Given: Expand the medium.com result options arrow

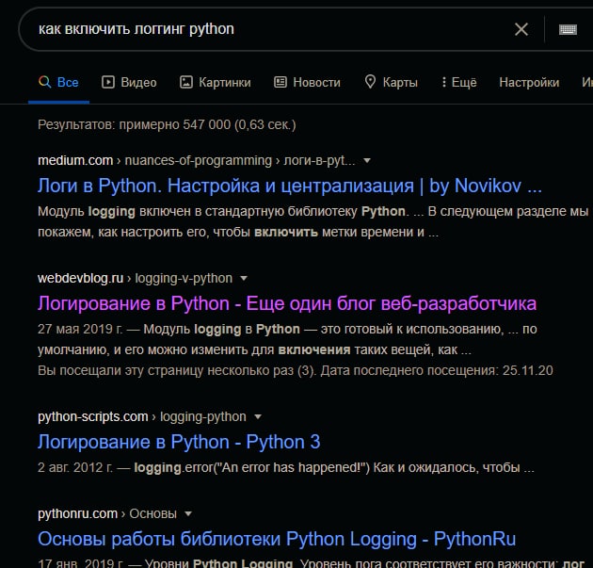Looking at the screenshot, I should coord(366,161).
